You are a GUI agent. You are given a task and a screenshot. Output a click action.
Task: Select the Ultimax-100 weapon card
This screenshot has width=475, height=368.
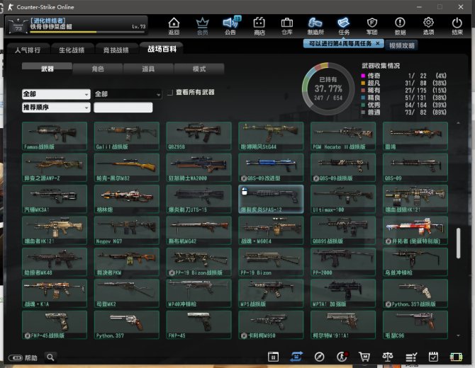click(x=343, y=199)
